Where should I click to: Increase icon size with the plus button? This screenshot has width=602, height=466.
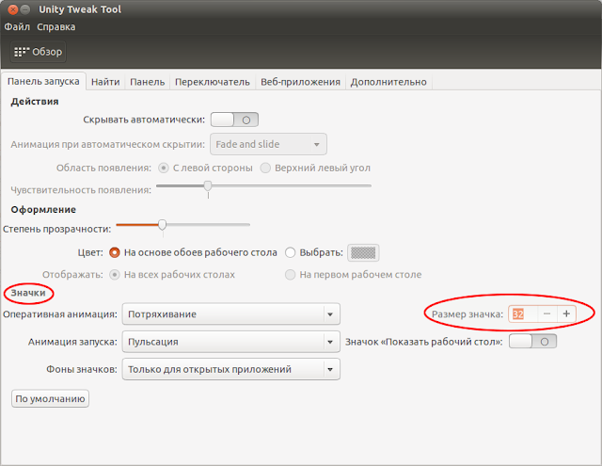click(x=566, y=313)
